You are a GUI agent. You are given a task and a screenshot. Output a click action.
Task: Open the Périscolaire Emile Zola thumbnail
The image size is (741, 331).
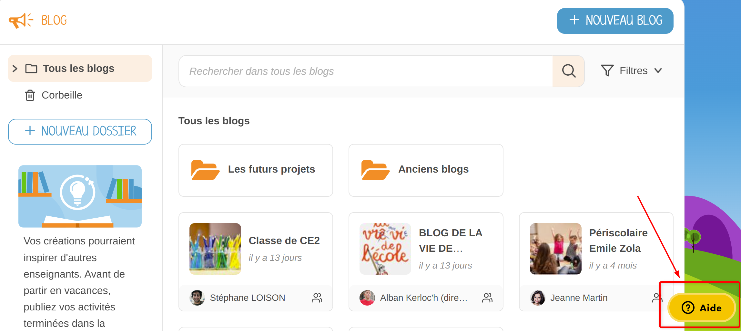555,249
